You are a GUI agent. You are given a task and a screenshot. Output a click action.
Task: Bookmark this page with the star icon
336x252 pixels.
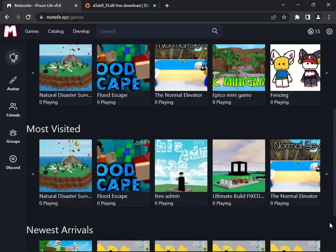click(x=284, y=17)
